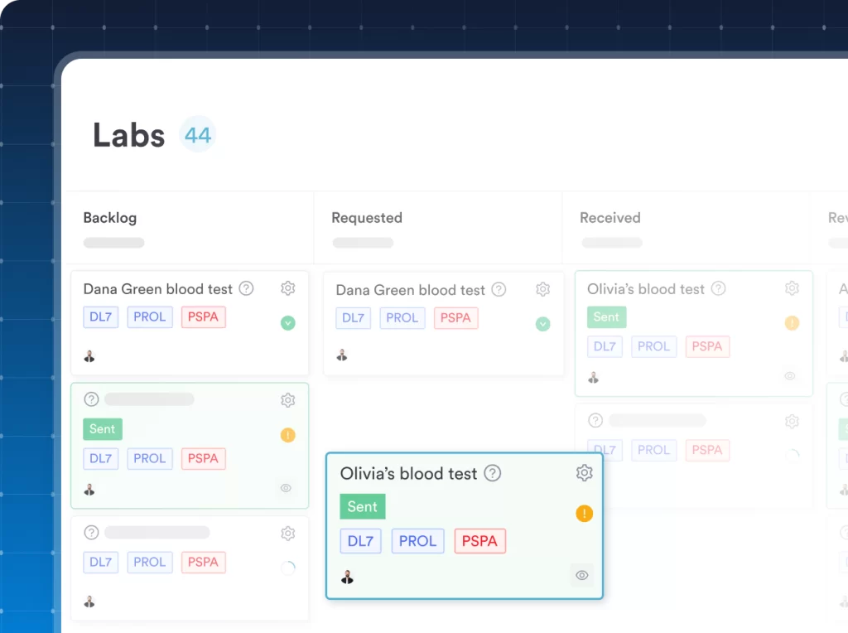The height and width of the screenshot is (633, 848).
Task: Click orange warning icon on dragged Olivia's card
Action: click(584, 514)
